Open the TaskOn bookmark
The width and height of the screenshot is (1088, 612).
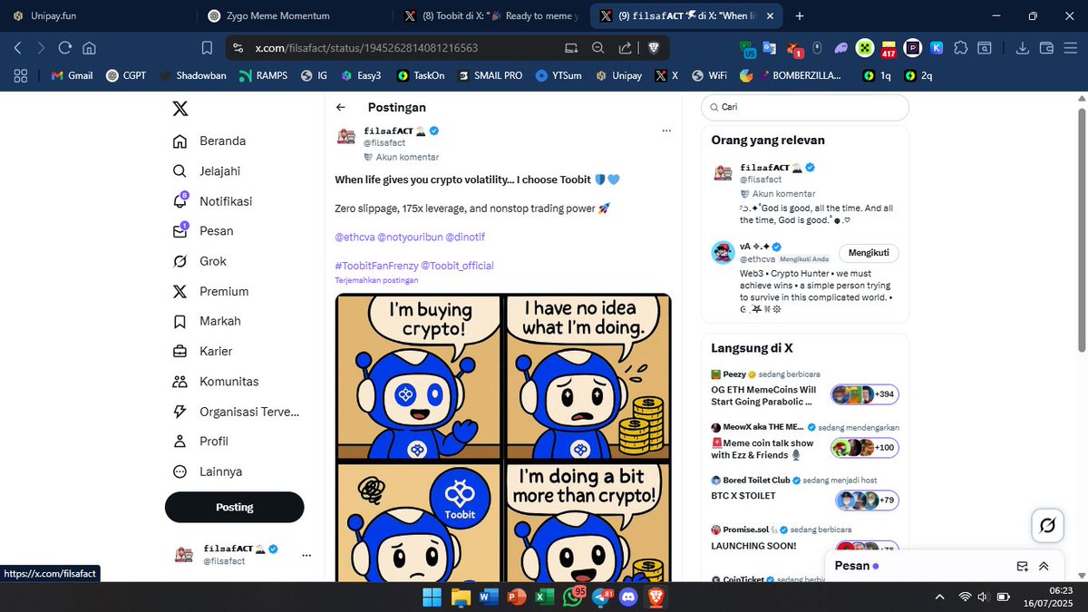(420, 75)
